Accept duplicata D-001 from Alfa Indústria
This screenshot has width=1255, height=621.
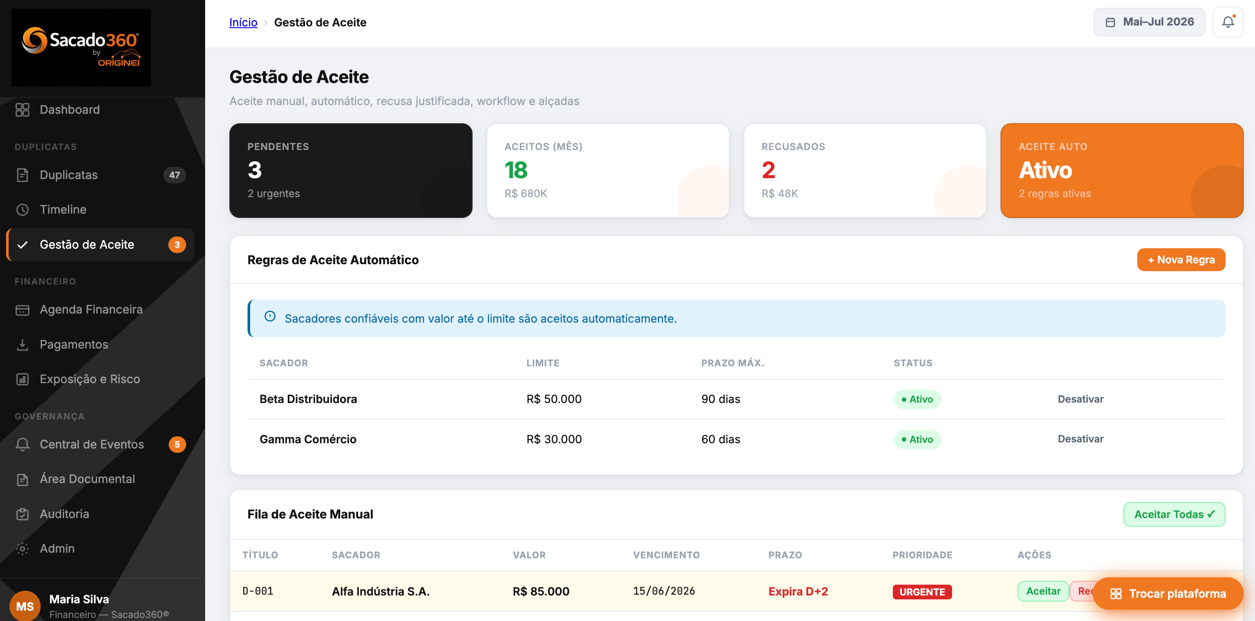[x=1043, y=591]
